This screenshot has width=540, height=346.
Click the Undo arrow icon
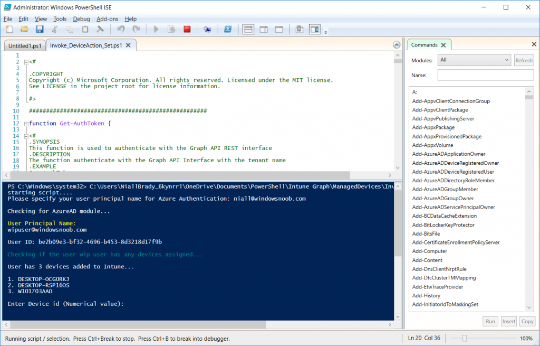[x=121, y=30]
